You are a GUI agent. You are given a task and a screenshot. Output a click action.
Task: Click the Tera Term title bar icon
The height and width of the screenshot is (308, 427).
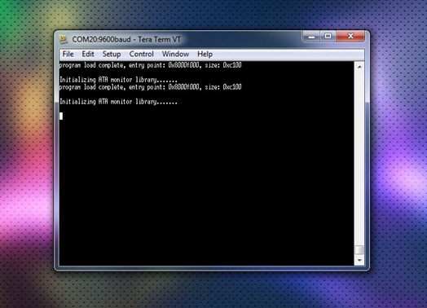click(x=64, y=39)
